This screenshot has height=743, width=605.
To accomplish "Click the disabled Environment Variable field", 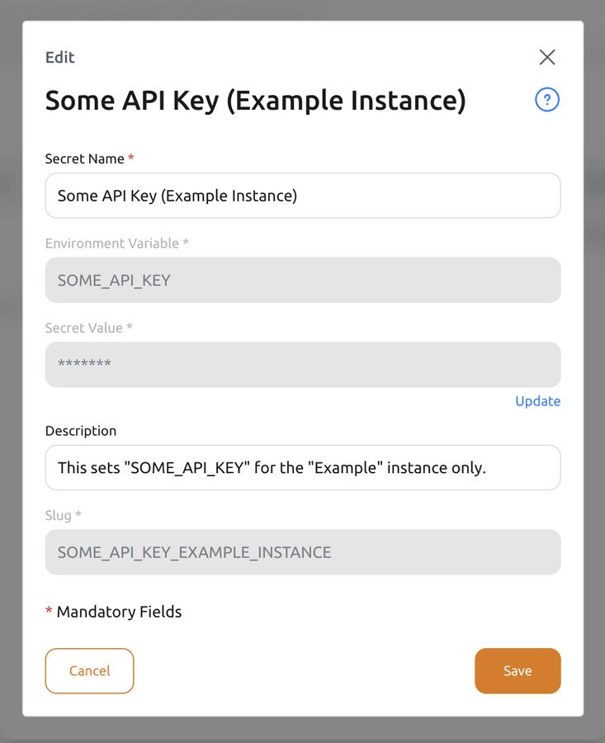I will 303,280.
